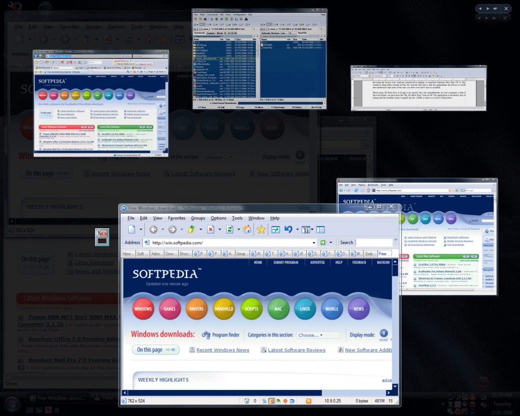Click ADVERTISE in Softpedia header
The width and height of the screenshot is (520, 416).
317,263
